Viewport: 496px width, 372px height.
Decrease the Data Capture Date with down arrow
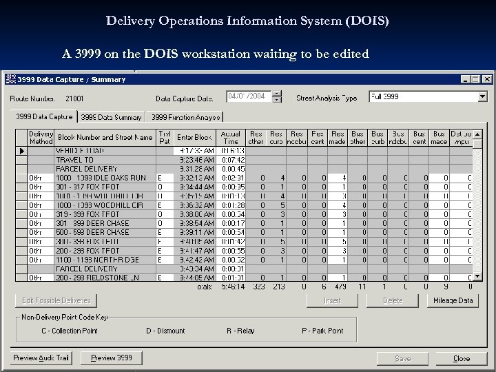(277, 99)
